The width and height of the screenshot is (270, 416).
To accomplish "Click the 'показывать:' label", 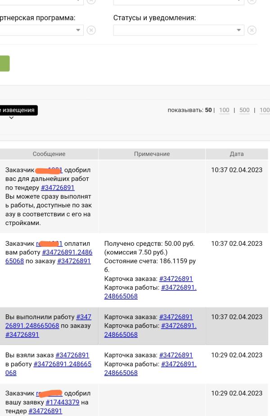I will [x=185, y=110].
